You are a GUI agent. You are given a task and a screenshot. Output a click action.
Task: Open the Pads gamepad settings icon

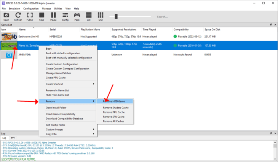coord(77,17)
